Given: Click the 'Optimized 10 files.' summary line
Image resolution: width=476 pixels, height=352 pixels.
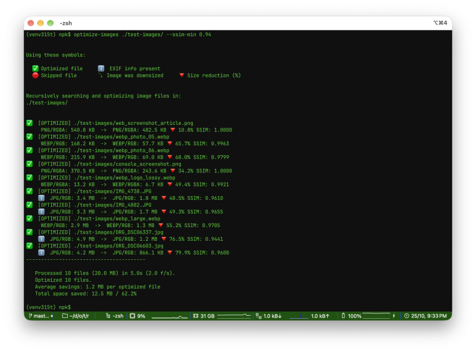Looking at the screenshot, I should (x=63, y=280).
